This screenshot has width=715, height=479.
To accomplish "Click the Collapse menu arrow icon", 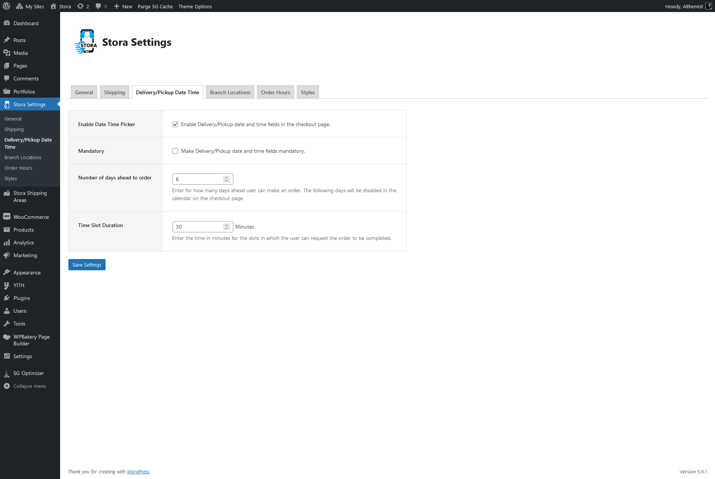I will pos(7,386).
